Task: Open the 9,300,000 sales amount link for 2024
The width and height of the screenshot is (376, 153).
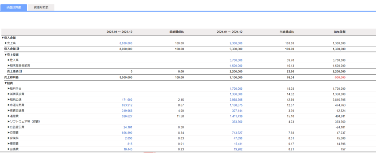Action: [236, 43]
